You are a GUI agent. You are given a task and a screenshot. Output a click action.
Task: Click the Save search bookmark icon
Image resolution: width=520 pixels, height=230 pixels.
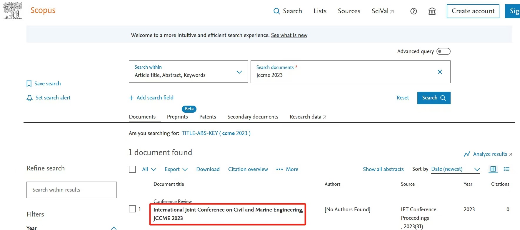tap(29, 84)
